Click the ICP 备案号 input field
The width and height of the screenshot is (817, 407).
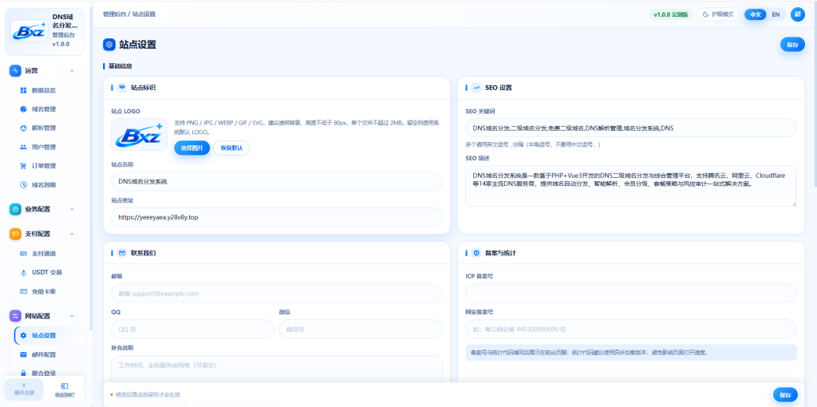631,294
